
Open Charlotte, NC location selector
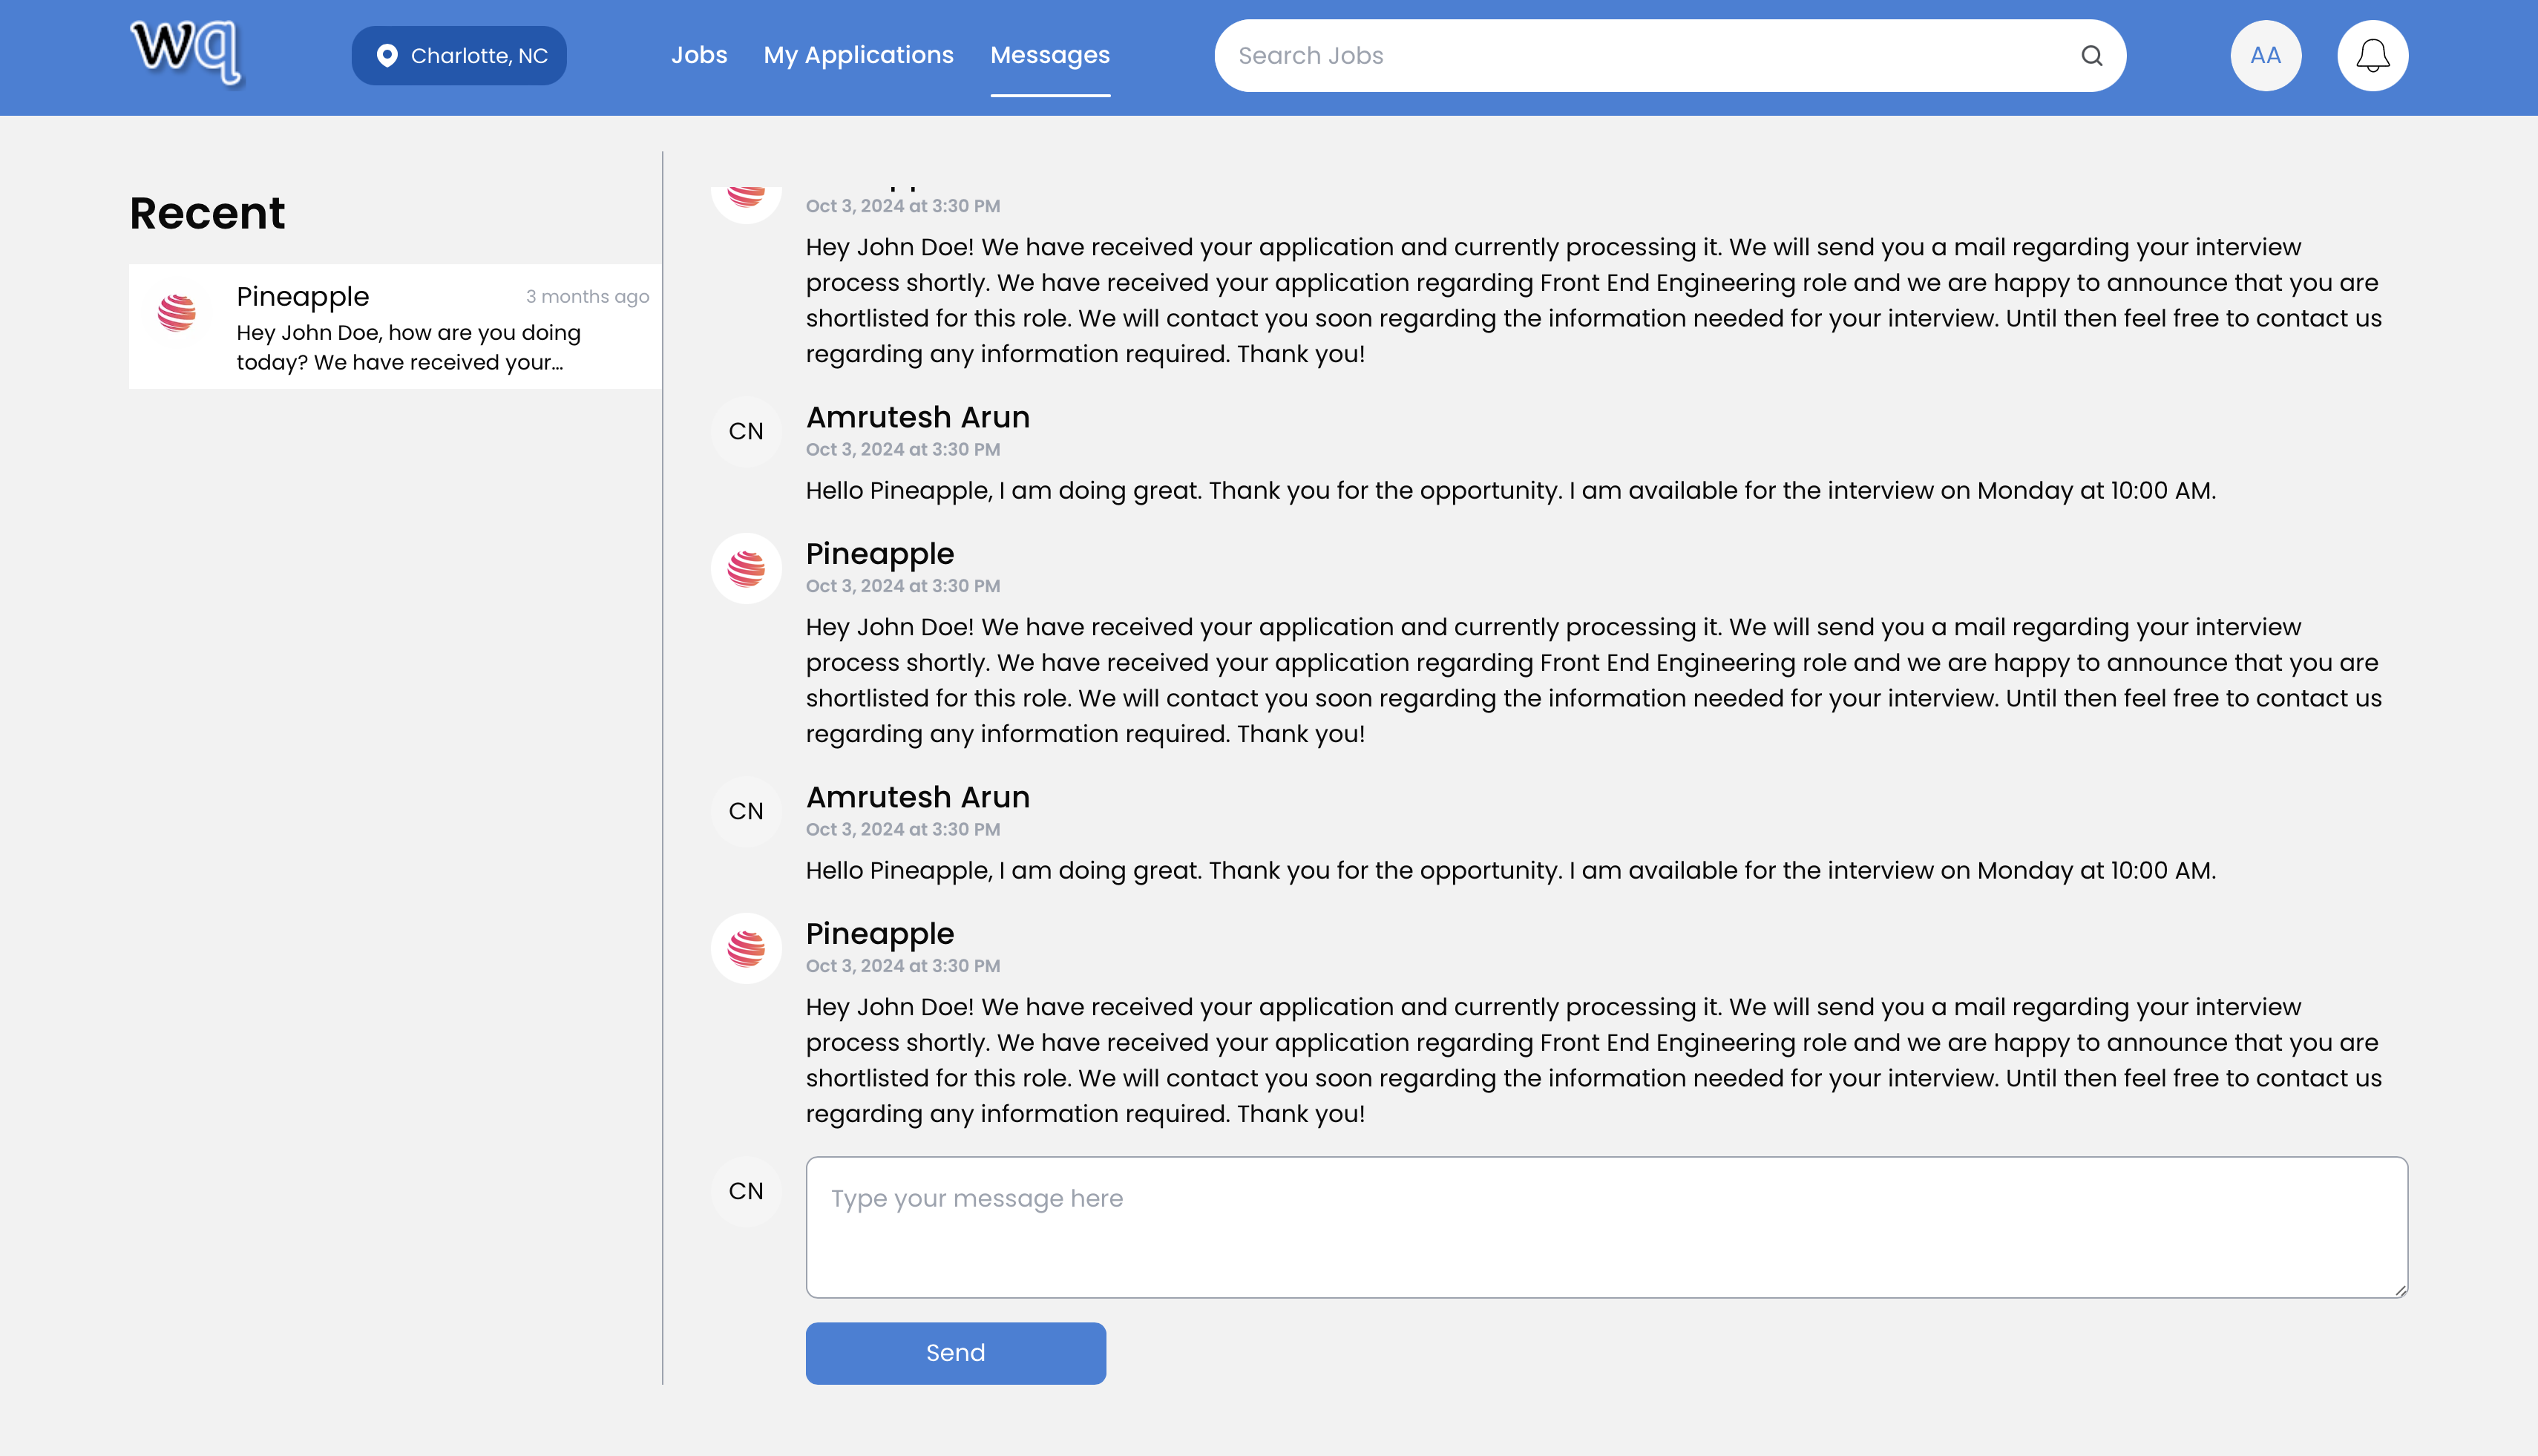tap(459, 56)
